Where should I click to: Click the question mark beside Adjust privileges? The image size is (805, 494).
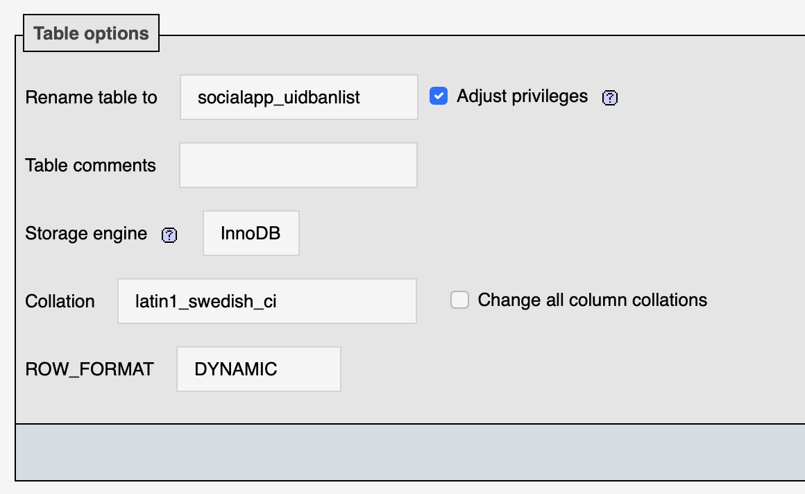tap(610, 99)
